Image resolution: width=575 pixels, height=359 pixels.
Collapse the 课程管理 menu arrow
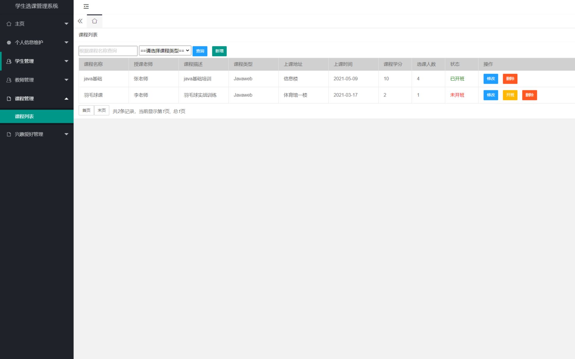[x=66, y=99]
